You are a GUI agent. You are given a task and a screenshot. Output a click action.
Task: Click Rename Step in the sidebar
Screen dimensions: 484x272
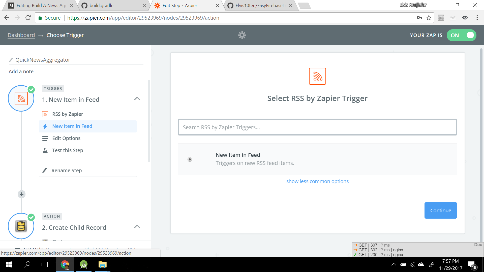(x=67, y=171)
